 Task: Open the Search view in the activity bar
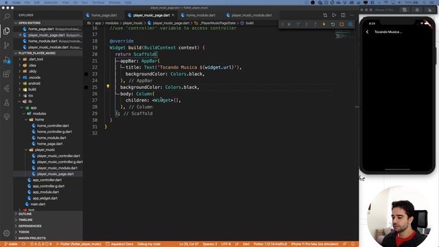6,16
